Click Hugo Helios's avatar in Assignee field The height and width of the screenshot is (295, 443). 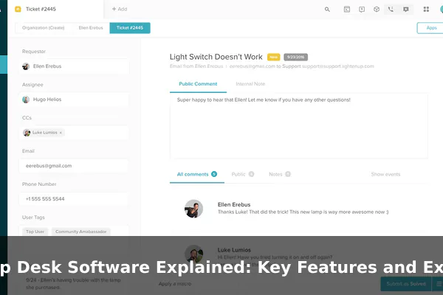26,100
